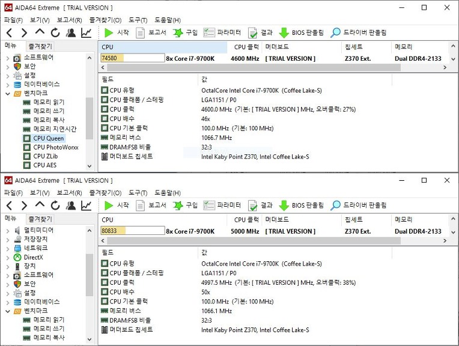Open 도구(T) menu in bottom window
This screenshot has height=346, width=459.
(x=138, y=193)
